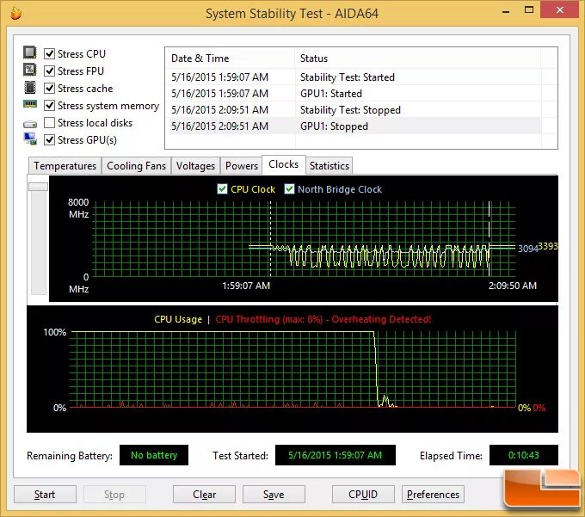This screenshot has width=585, height=517.
Task: Select the Clocks tab
Action: [x=284, y=164]
